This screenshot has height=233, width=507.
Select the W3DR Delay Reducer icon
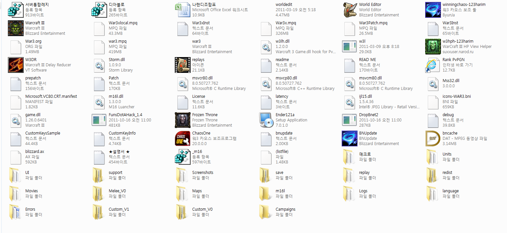[x=16, y=65]
